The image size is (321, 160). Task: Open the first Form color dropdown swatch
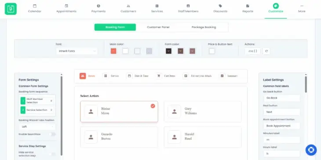click(x=168, y=51)
